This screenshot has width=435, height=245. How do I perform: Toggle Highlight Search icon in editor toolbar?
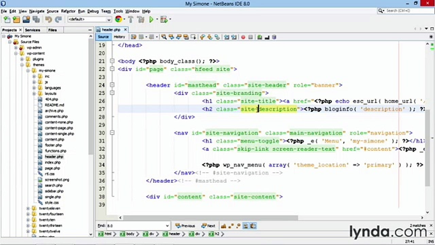(186, 37)
